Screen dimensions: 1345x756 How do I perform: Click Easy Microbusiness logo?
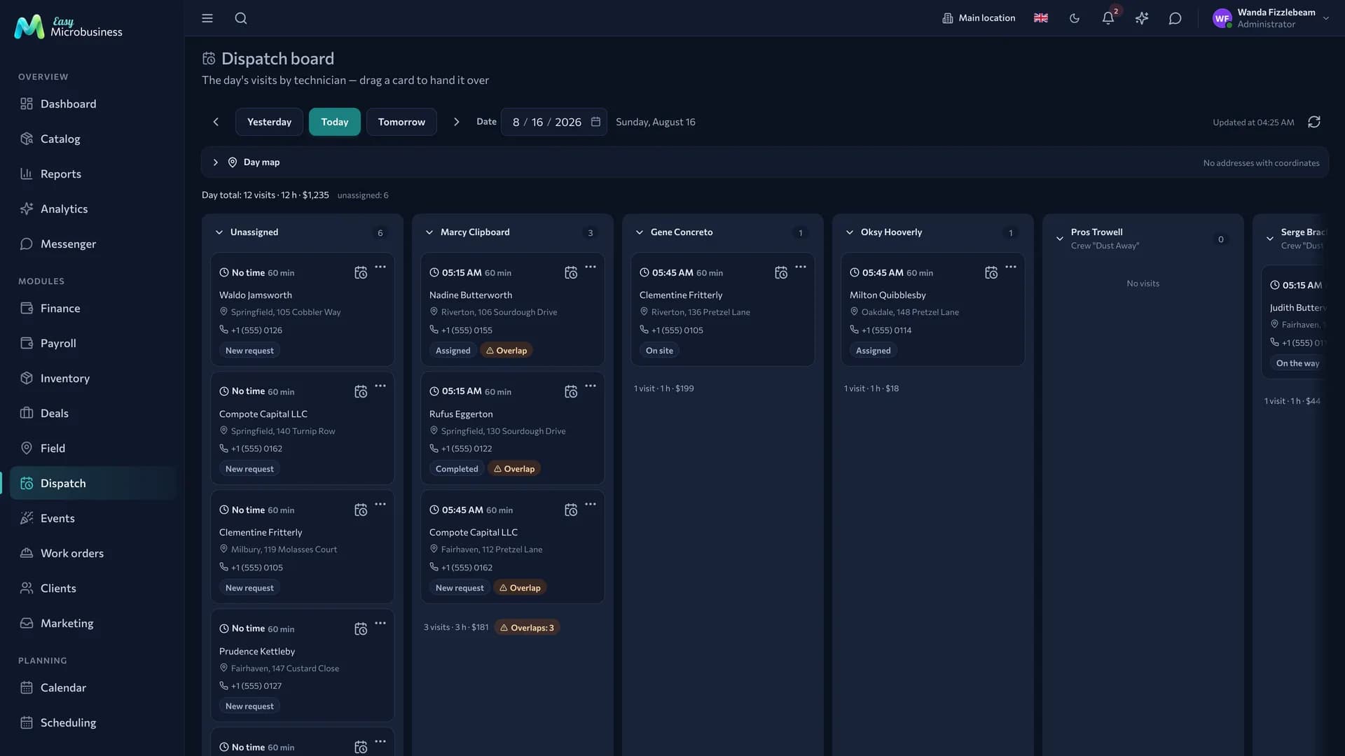coord(69,27)
